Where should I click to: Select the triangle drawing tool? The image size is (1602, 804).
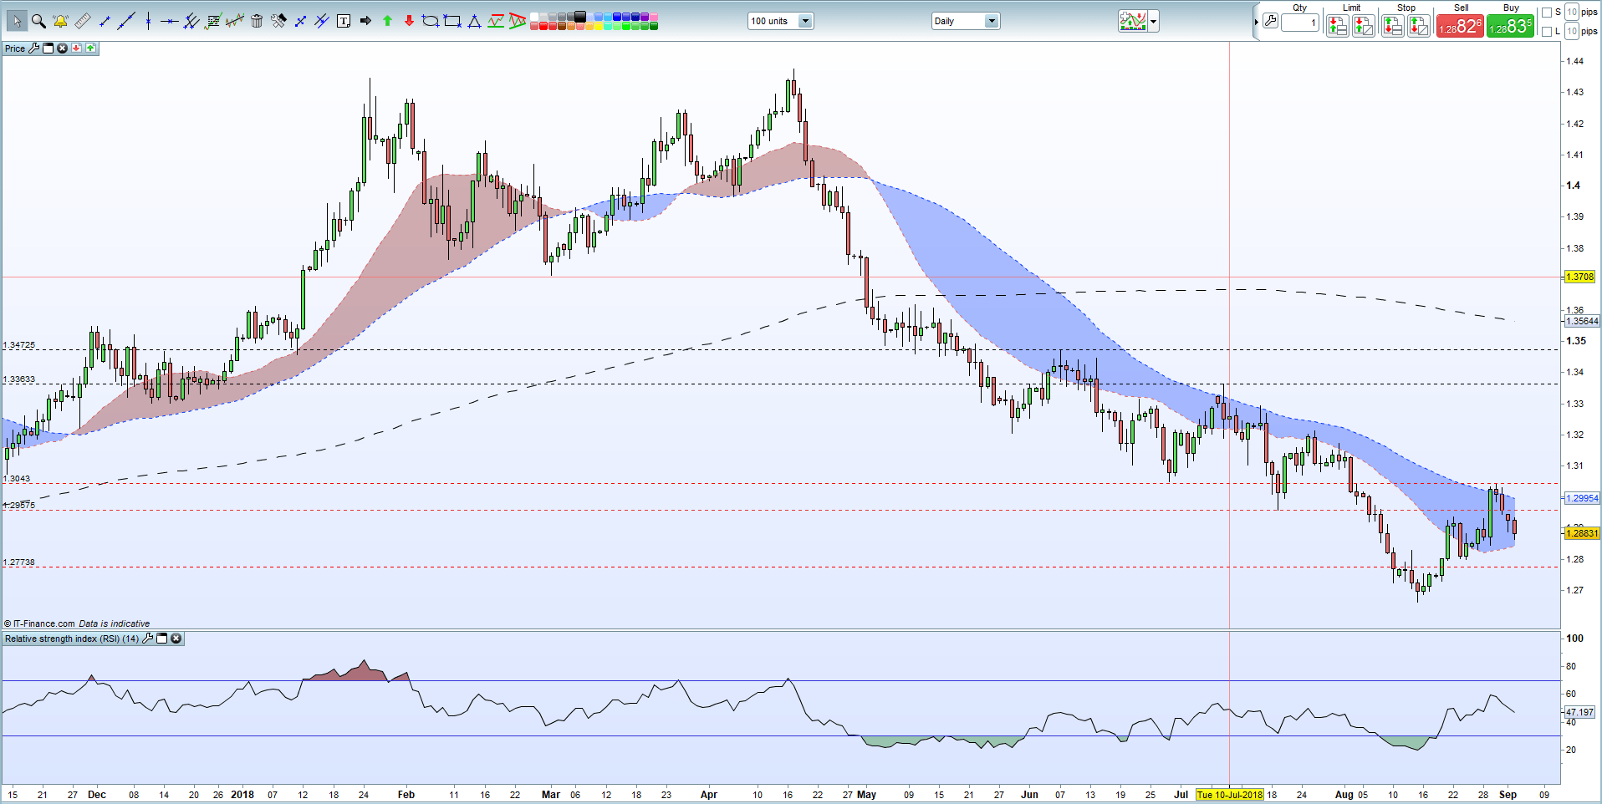(x=474, y=21)
